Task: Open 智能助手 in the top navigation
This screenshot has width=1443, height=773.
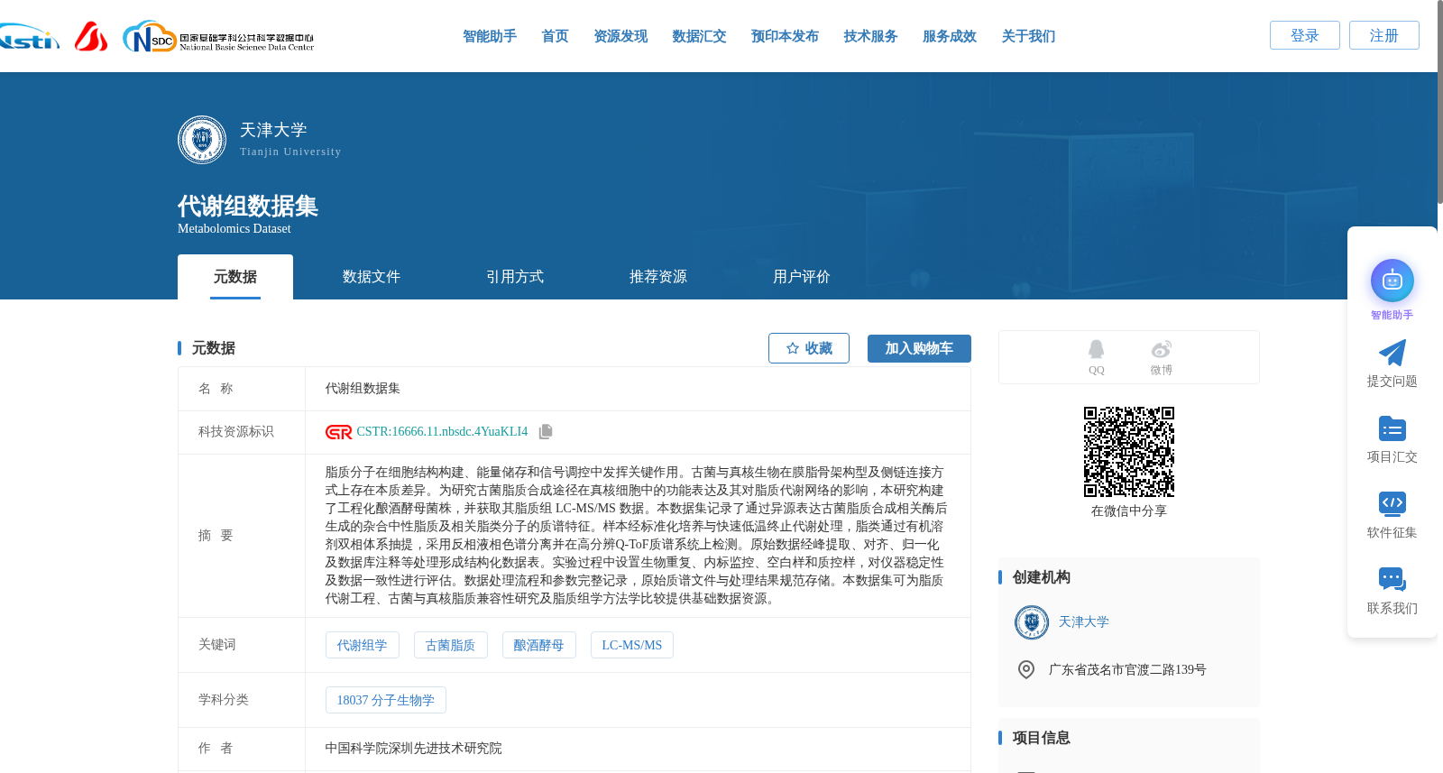Action: 490,36
